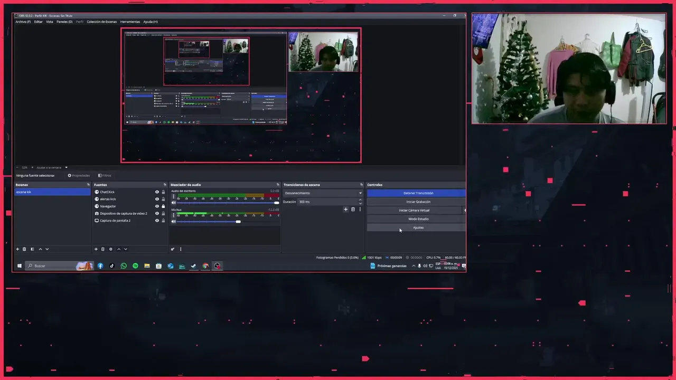Open the Audio del escritorio three-dot options

(174, 196)
